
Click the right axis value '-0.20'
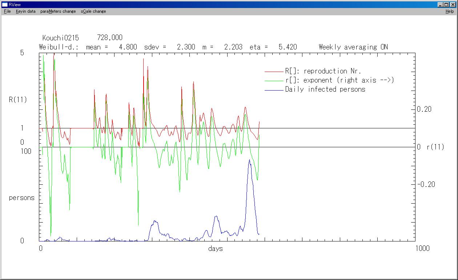pyautogui.click(x=426, y=184)
